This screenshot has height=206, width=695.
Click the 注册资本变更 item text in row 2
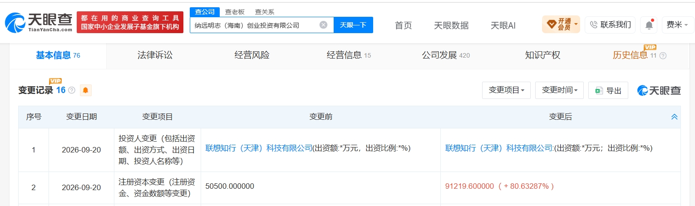[157, 187]
